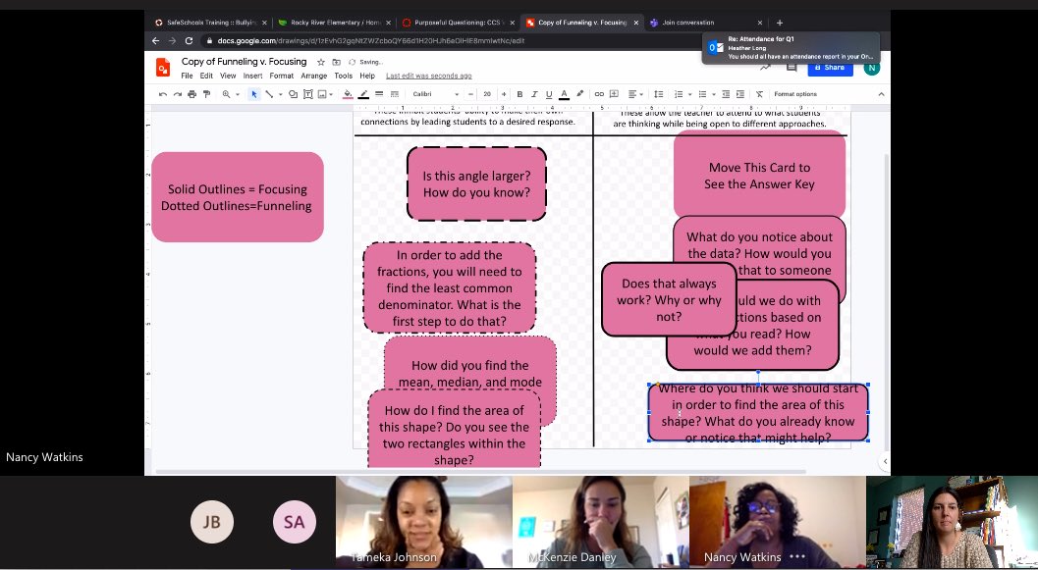1038x570 pixels.
Task: Click 'Last edit was seconds ago' link
Action: coord(429,77)
